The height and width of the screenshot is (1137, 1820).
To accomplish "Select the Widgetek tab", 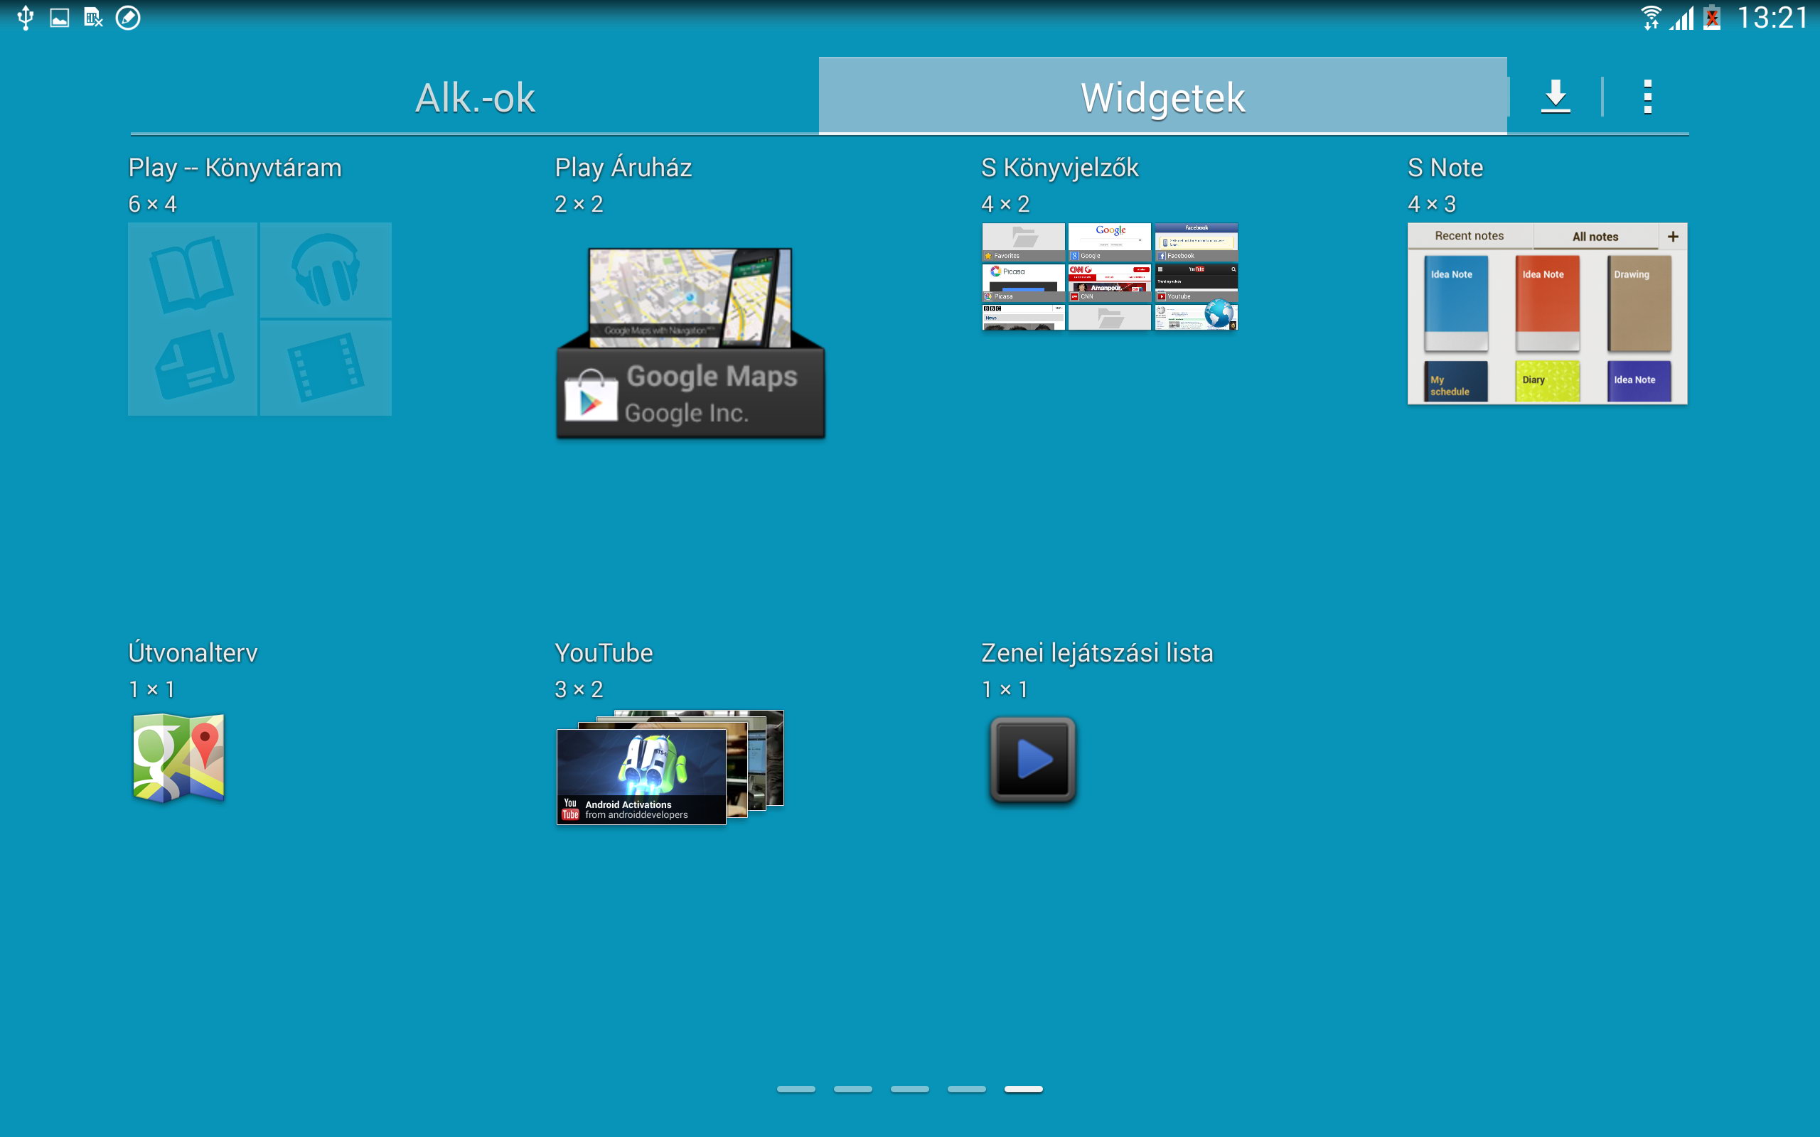I will (x=1162, y=97).
